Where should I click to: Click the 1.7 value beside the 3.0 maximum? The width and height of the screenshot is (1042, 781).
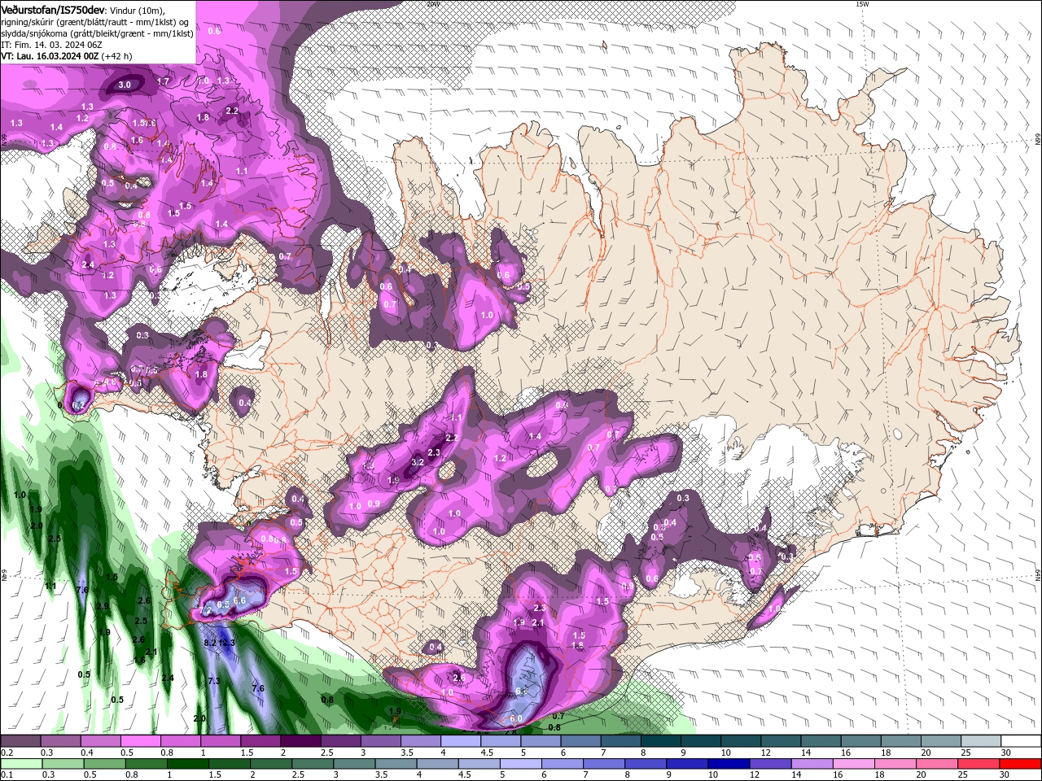pos(163,81)
